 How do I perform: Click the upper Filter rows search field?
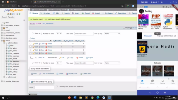pos(84,34)
